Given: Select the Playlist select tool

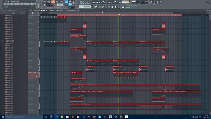Looking at the screenshot, I should [x=49, y=10].
